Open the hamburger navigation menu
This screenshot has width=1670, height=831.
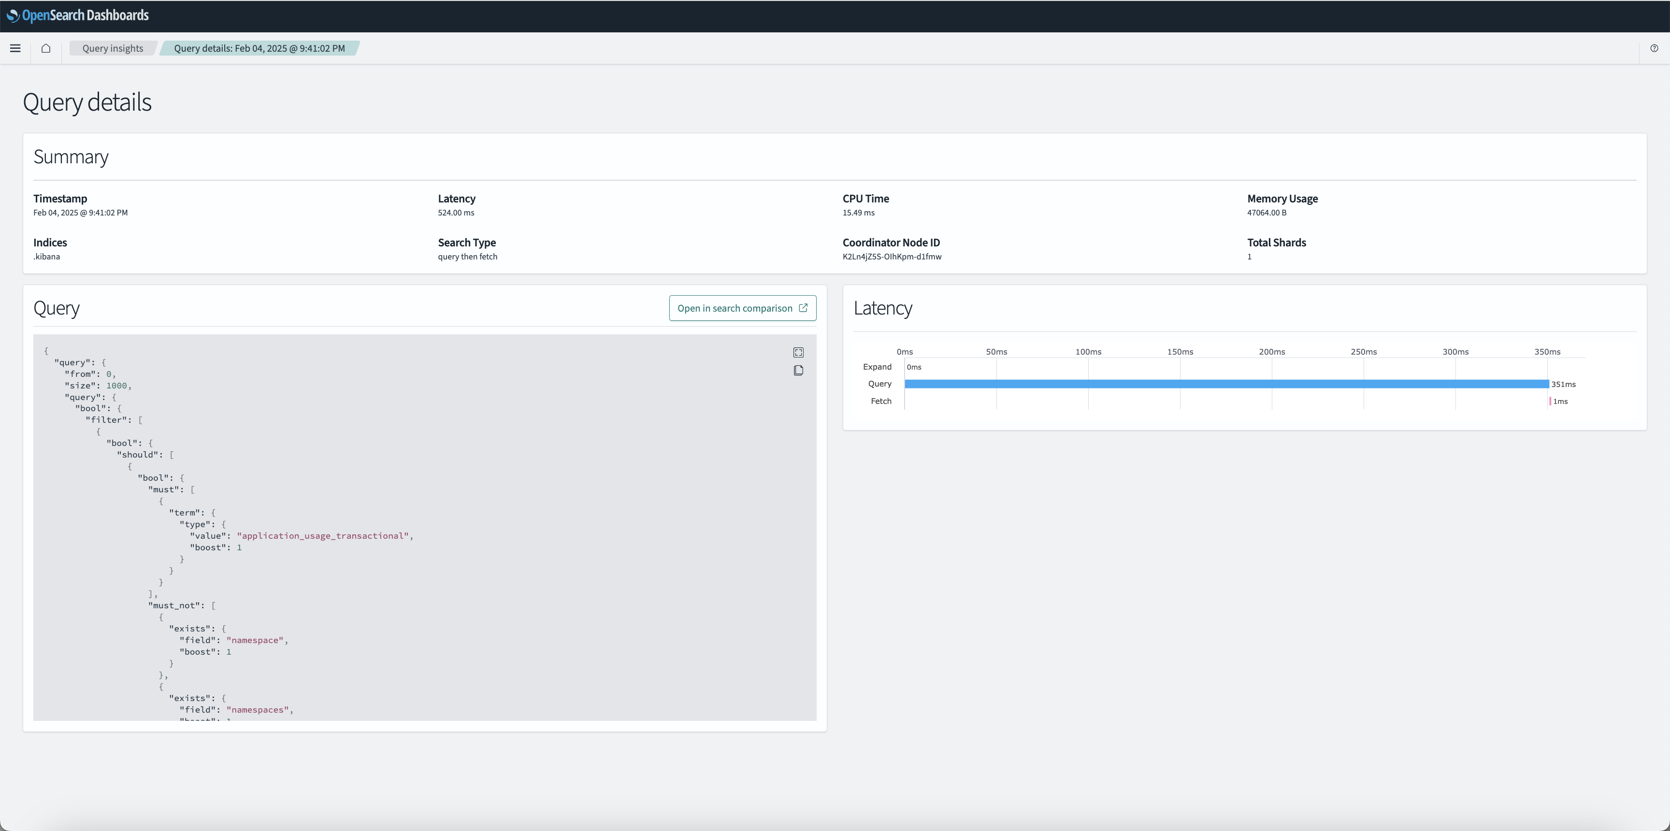pos(15,48)
